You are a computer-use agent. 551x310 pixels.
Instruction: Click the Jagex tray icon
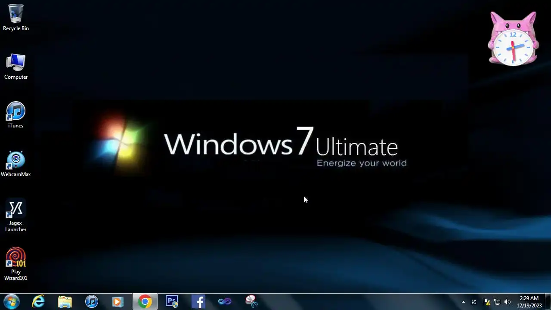coord(474,302)
